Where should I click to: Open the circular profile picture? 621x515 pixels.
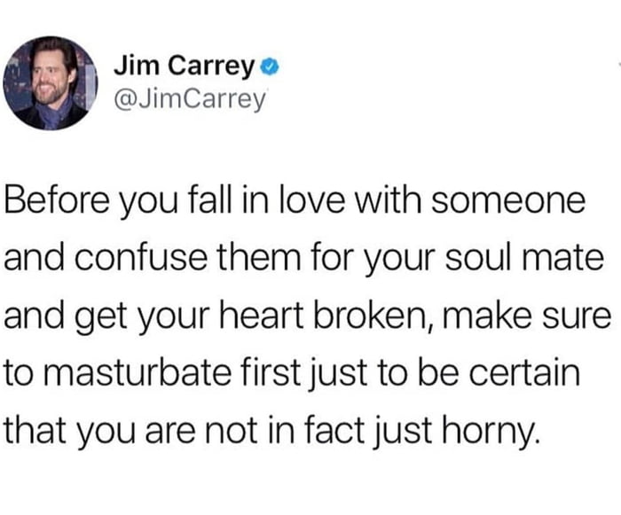pos(51,83)
